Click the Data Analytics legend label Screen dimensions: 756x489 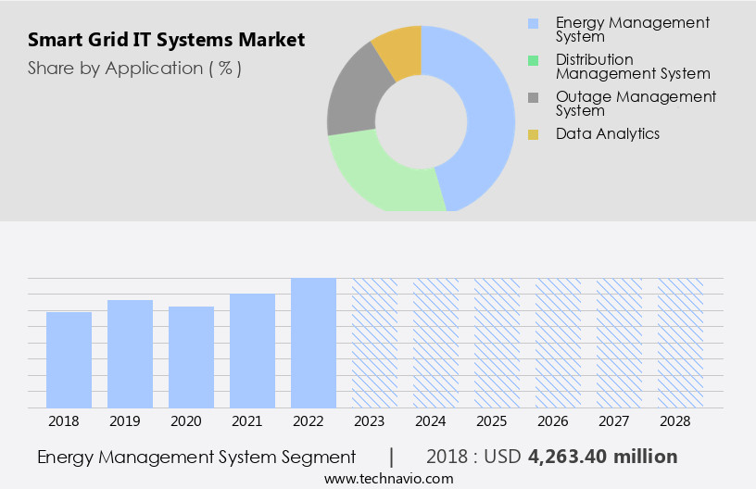[608, 134]
